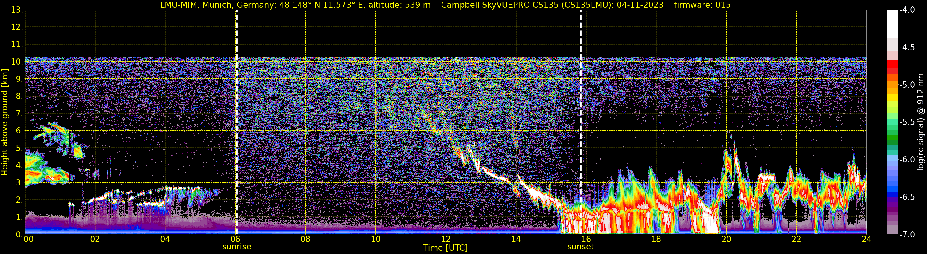Click the 9 km tick on the height axis
Viewport: 927px width, 254px height.
pos(19,79)
